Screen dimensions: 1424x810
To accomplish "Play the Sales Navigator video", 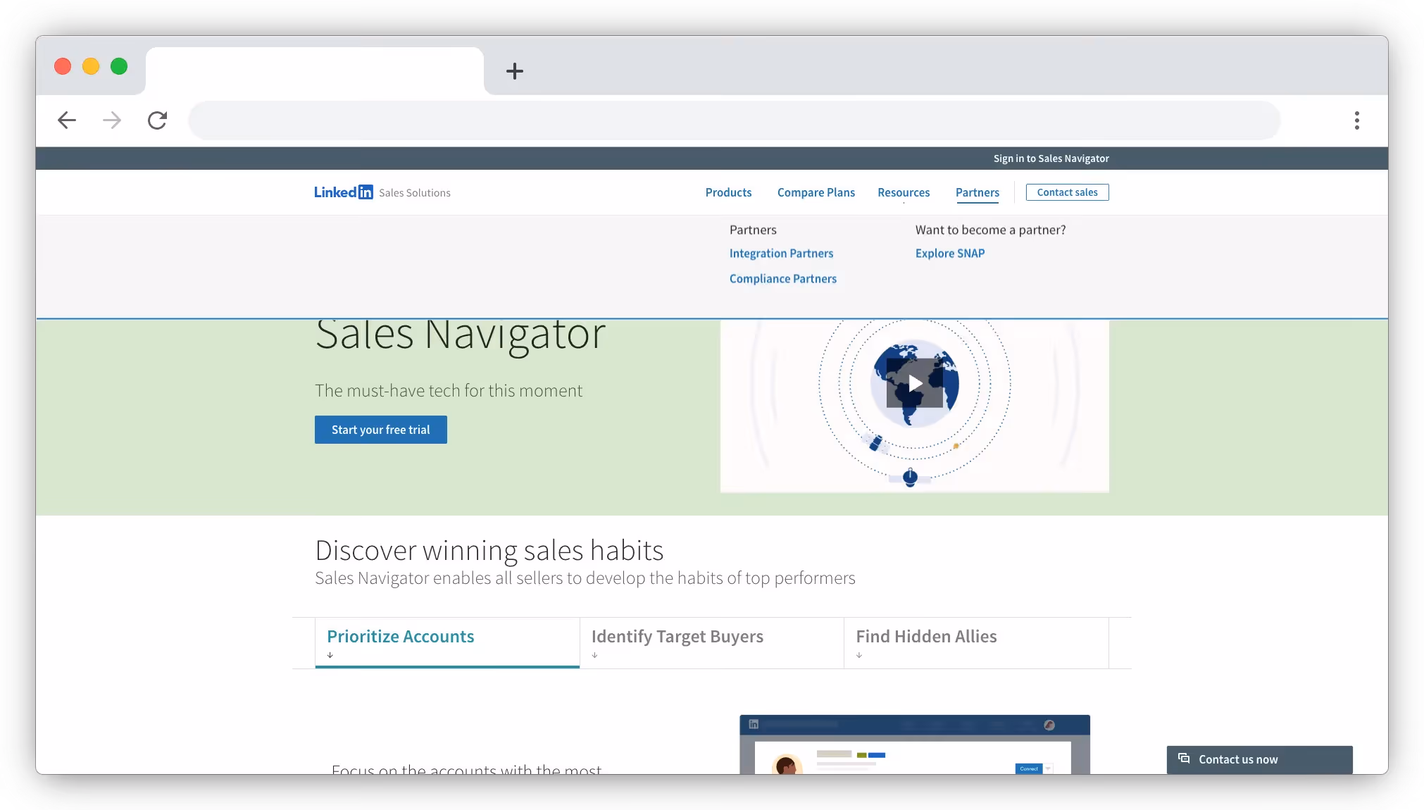I will [913, 383].
